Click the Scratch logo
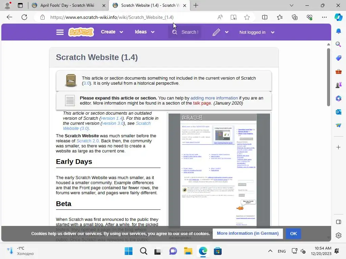The image size is (346, 259). pos(81,32)
